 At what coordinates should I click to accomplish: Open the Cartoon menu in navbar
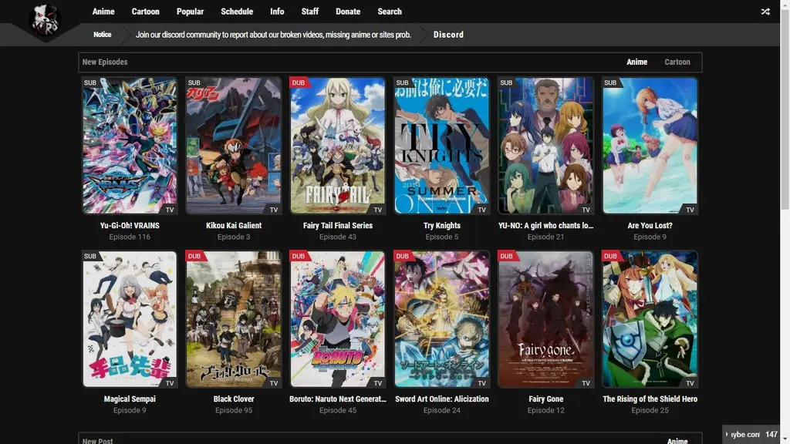[x=146, y=11]
